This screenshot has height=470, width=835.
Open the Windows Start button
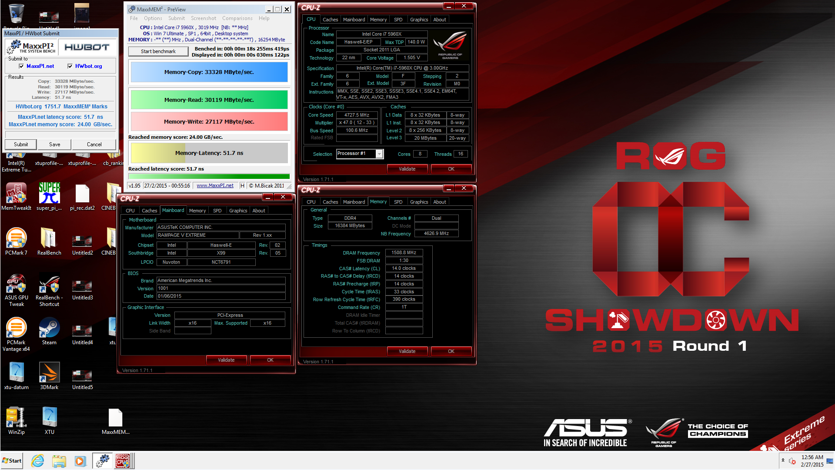tap(12, 461)
